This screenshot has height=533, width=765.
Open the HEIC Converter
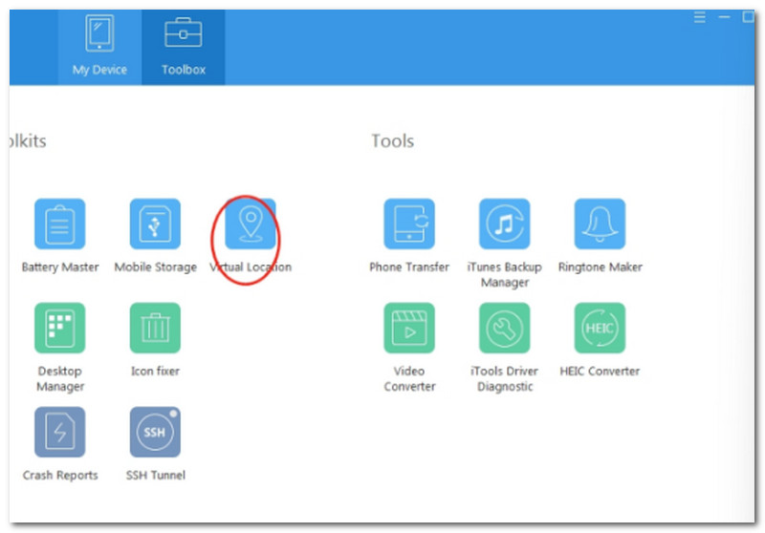pos(600,328)
